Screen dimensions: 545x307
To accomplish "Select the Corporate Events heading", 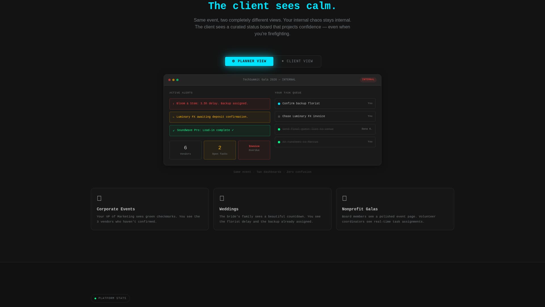I will tap(116, 209).
